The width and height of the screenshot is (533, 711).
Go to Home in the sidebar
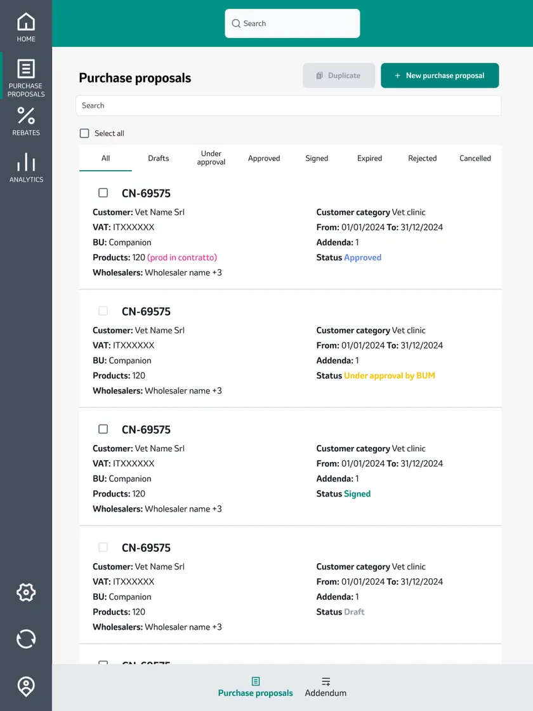coord(26,22)
